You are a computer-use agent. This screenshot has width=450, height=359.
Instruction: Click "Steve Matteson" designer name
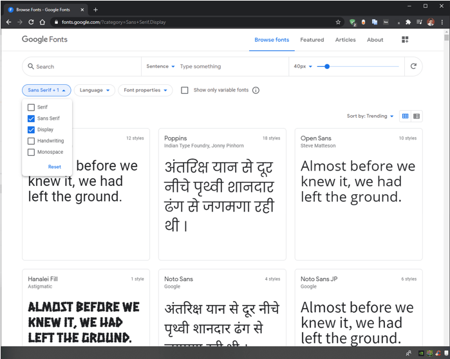318,145
